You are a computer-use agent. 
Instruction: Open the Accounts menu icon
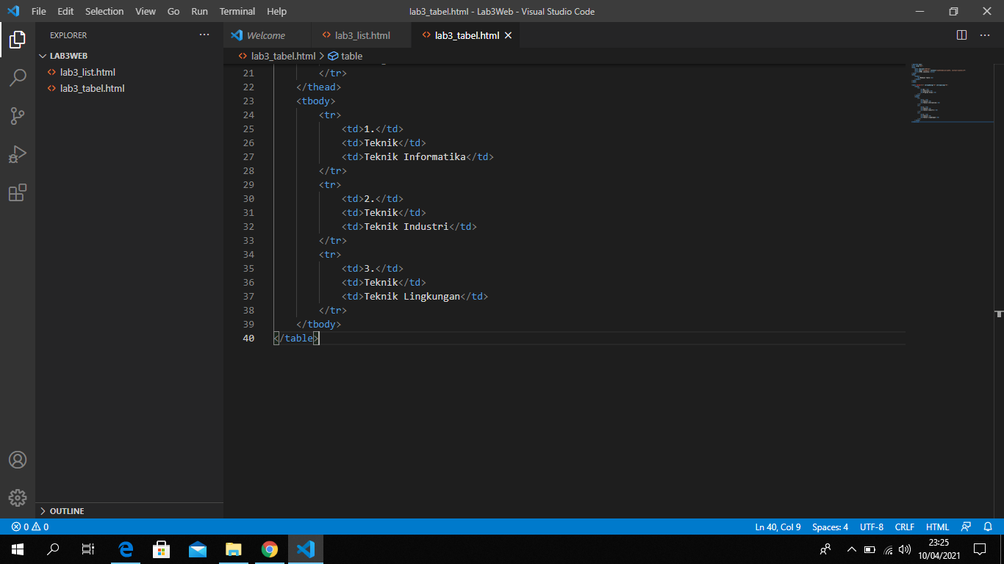tap(18, 460)
